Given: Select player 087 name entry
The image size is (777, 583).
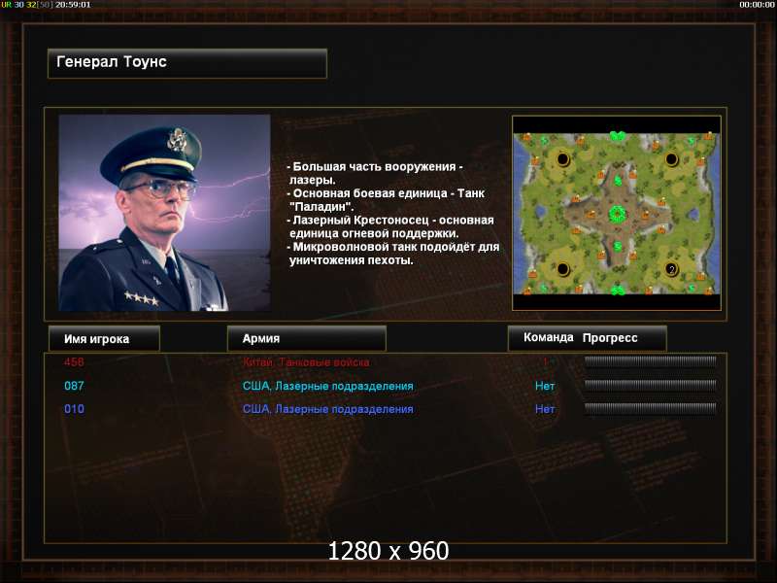Looking at the screenshot, I should 74,386.
